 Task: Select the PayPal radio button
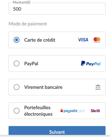17,63
